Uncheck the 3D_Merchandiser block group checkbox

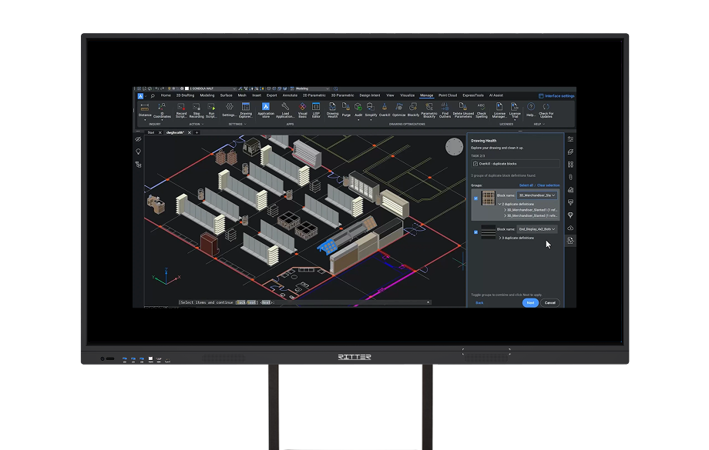[475, 198]
